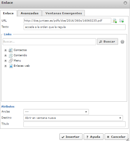Image resolution: width=130 pixels, height=141 pixels.
Task: Click the Insertar button
Action: 71,137
